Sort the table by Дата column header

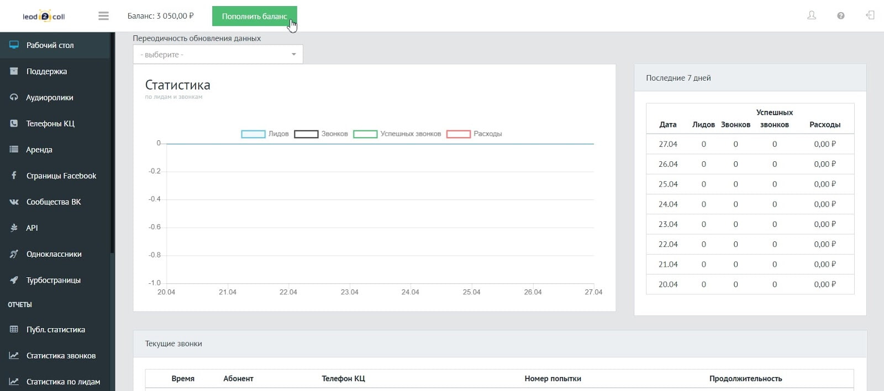click(x=667, y=125)
